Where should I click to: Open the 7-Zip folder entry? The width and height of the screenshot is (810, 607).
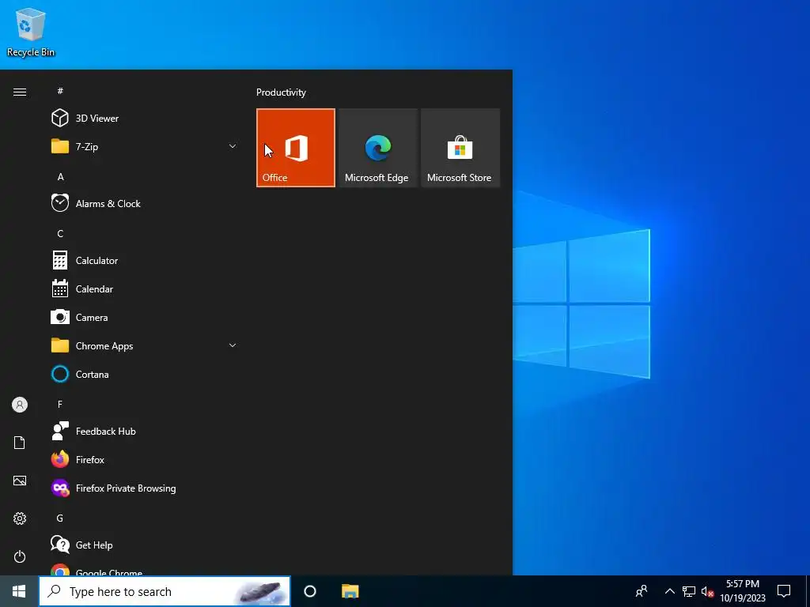click(145, 146)
